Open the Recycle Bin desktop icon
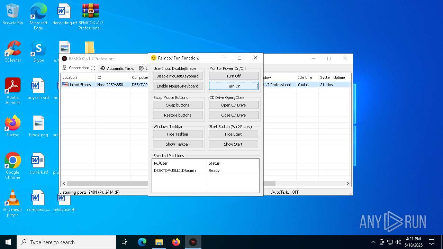 [x=13, y=14]
